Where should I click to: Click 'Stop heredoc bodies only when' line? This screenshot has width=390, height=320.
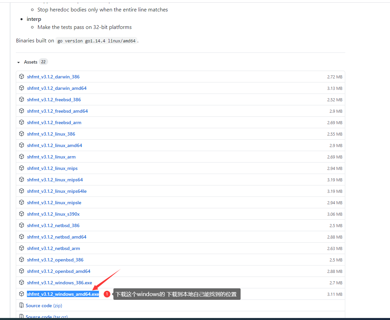coord(103,10)
